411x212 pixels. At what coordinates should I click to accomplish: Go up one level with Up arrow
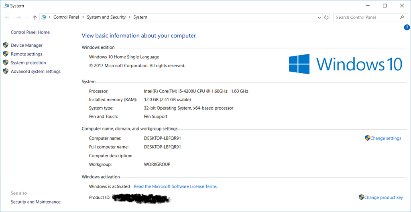tap(35, 18)
